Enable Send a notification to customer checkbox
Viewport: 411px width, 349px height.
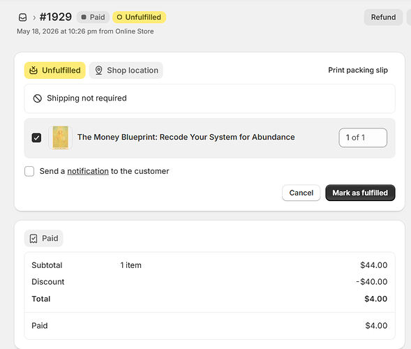point(29,171)
